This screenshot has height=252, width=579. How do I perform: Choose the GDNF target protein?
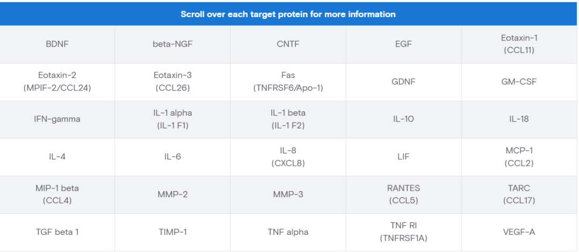[403, 82]
